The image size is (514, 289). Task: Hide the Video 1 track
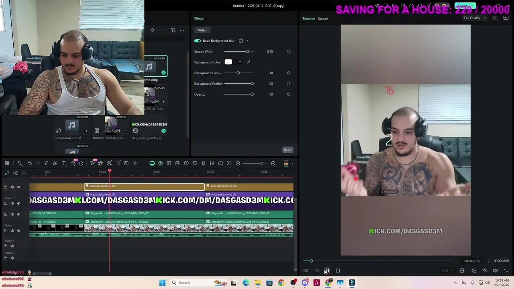click(18, 231)
